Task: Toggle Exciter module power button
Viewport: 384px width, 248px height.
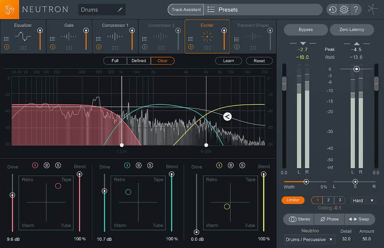Action: (191, 46)
